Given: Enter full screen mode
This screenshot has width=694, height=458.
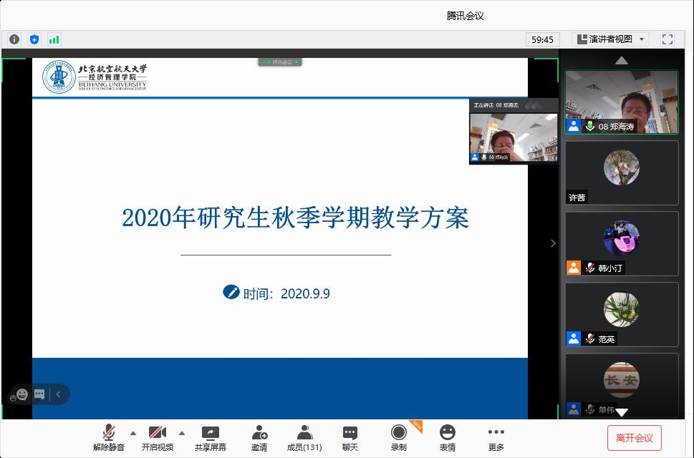Looking at the screenshot, I should pyautogui.click(x=667, y=39).
